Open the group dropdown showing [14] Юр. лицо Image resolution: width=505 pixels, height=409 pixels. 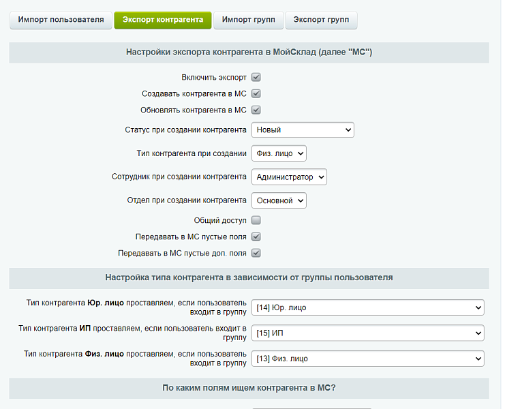tap(367, 307)
